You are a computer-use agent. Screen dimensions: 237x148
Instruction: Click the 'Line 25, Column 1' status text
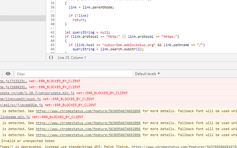(71, 58)
